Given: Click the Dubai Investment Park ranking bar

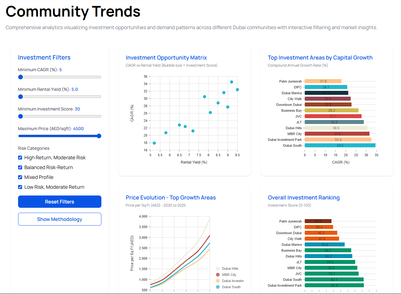Looking at the screenshot, I should tap(333, 285).
